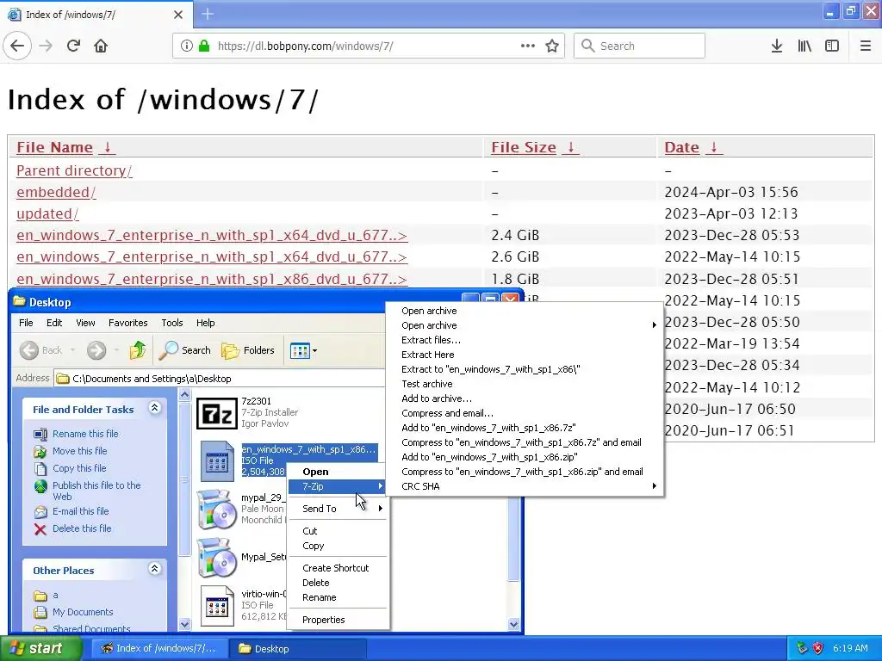The image size is (882, 661).
Task: Collapse the File and Folder Tasks panel
Action: coord(155,408)
